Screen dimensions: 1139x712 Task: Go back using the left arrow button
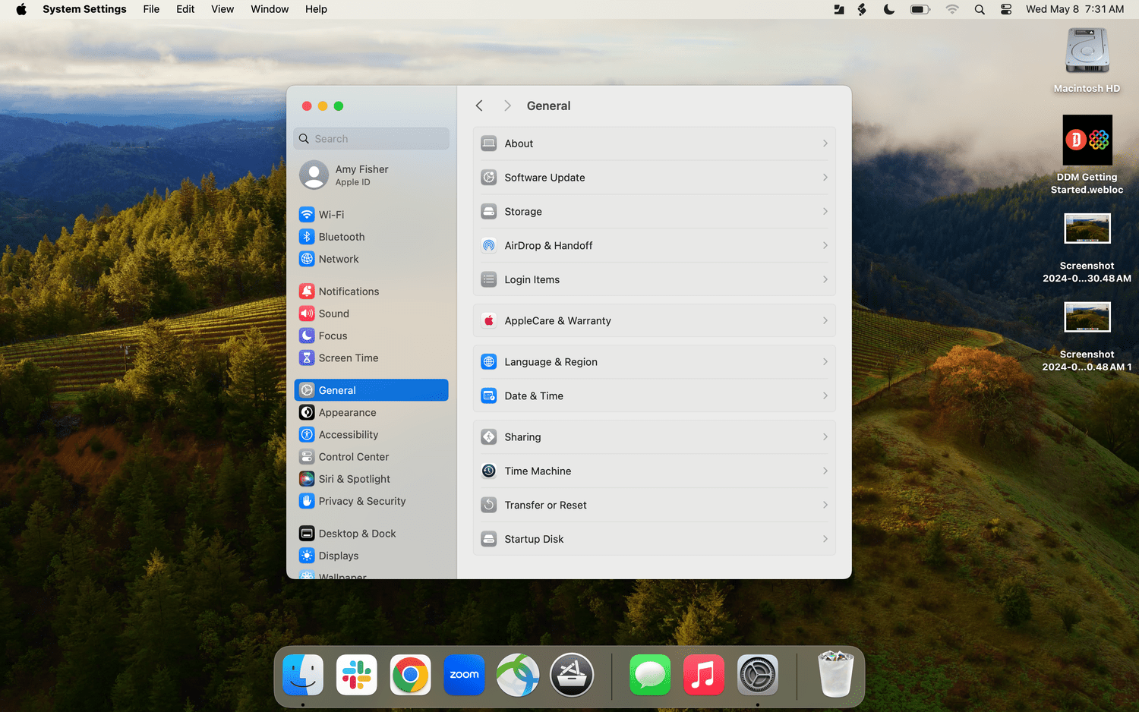coord(479,106)
